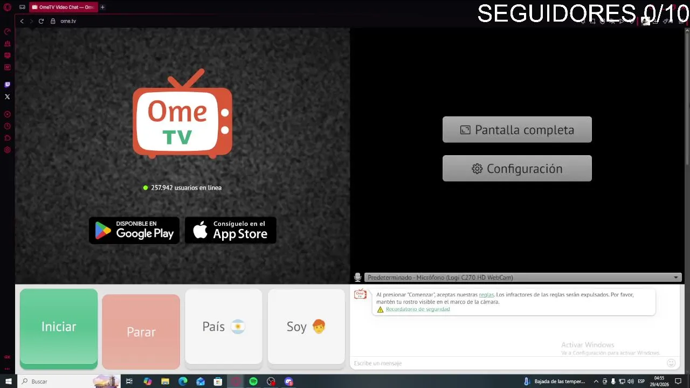The height and width of the screenshot is (388, 690).
Task: Open the Windows notification center
Action: point(679,382)
